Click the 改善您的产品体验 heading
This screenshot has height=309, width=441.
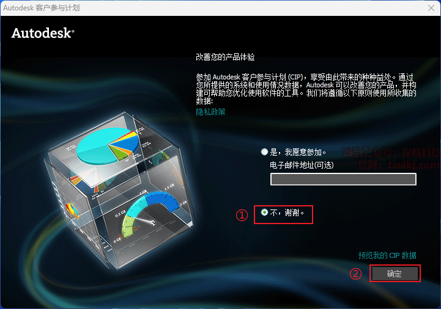(225, 57)
